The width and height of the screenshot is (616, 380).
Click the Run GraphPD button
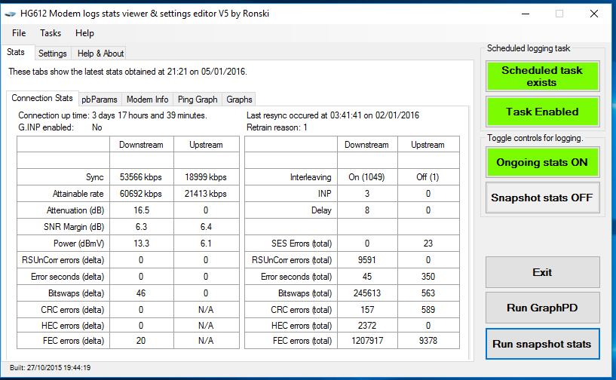click(x=542, y=308)
